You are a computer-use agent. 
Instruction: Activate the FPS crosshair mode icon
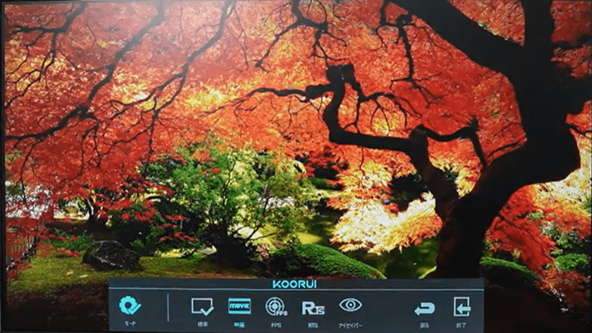[x=276, y=307]
